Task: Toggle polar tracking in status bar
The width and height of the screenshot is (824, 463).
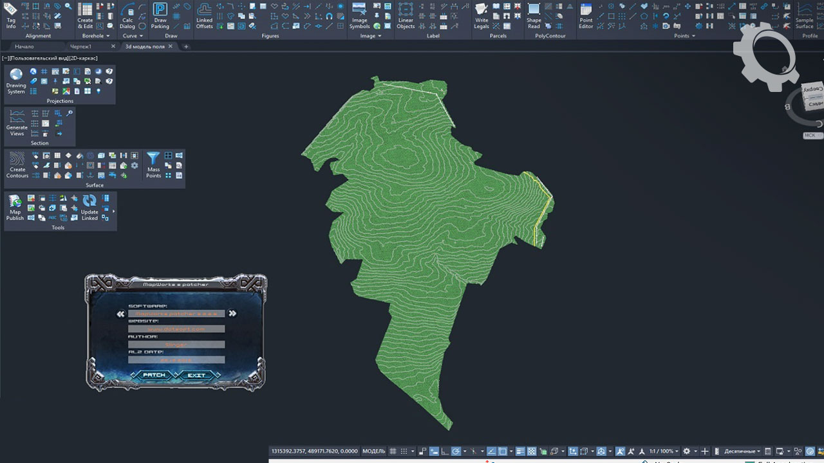Action: (456, 451)
